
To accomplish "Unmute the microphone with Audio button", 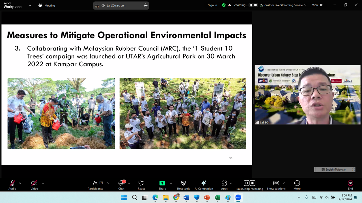I will point(12,185).
